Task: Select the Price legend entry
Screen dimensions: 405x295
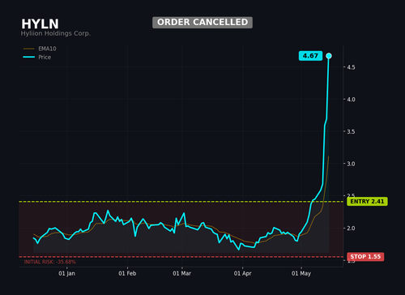Action: tap(37, 58)
